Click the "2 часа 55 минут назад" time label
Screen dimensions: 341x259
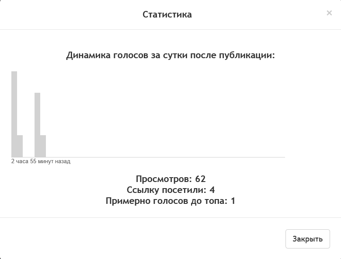point(41,161)
